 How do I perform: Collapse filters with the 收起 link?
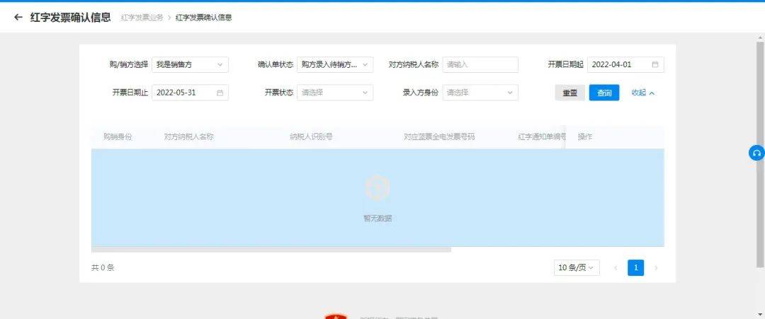[x=643, y=93]
